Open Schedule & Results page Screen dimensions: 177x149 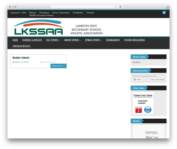click(32, 40)
